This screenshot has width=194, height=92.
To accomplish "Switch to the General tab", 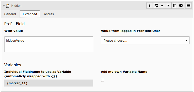I will click(10, 14).
